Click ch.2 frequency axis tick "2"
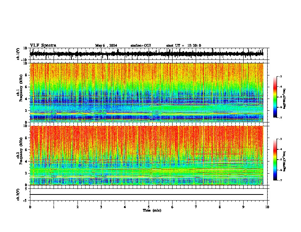The image size is (301, 232). coord(26,173)
